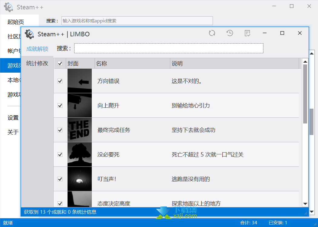The image size is (318, 227).
Task: Open the clock history icon in LIMBO title bar
Action: coord(230,33)
